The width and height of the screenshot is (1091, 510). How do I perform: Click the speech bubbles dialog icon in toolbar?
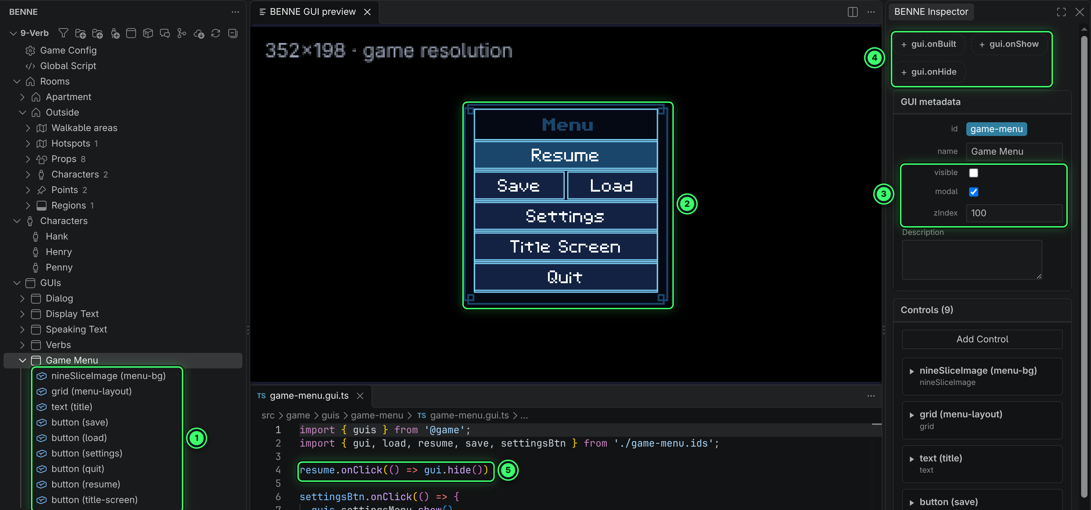coord(165,33)
